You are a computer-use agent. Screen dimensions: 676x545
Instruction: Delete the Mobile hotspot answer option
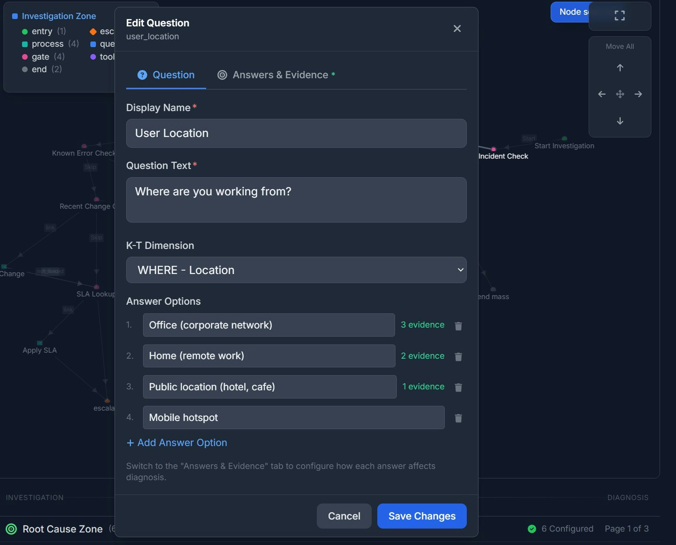click(x=458, y=418)
